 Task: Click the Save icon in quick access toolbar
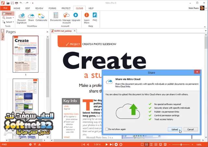(x=12, y=3)
